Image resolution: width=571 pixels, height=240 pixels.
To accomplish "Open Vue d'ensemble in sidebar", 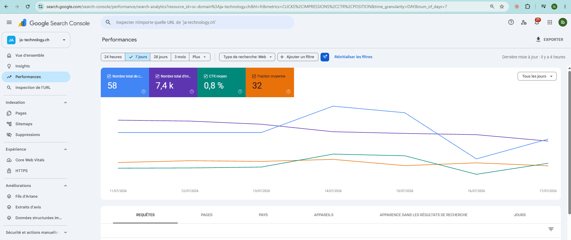I will click(36, 55).
